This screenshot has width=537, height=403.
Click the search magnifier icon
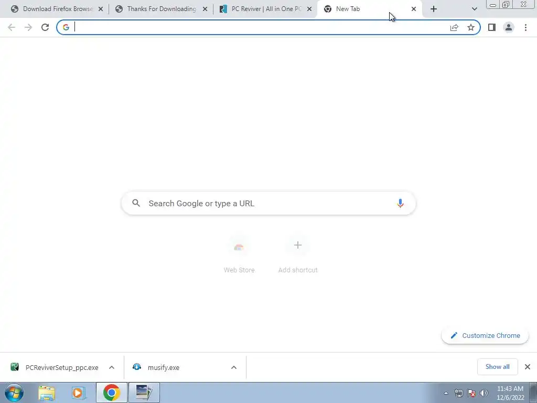click(136, 203)
